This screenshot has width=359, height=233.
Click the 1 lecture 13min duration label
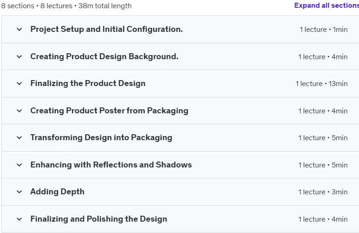point(322,84)
